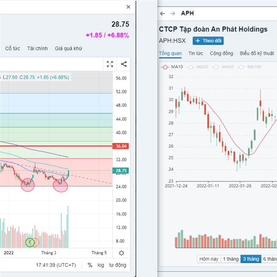Go forward with the right arrow
The width and height of the screenshot is (277, 277).
173,13
